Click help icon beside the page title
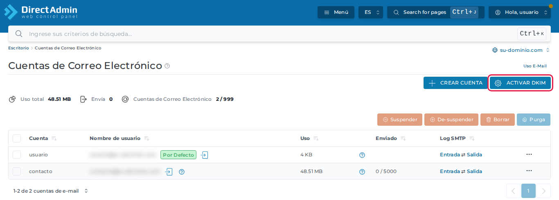Screen dimensions: 559x200 pyautogui.click(x=167, y=66)
